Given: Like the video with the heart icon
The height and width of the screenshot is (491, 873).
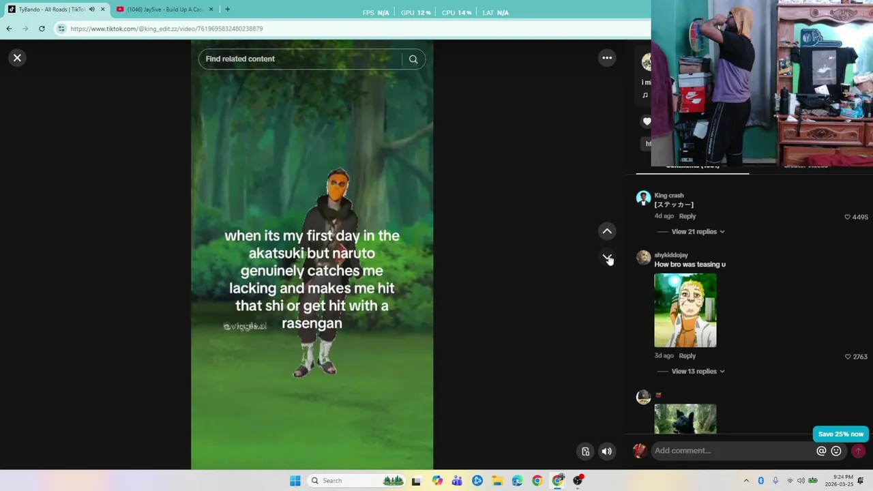Looking at the screenshot, I should tap(647, 121).
